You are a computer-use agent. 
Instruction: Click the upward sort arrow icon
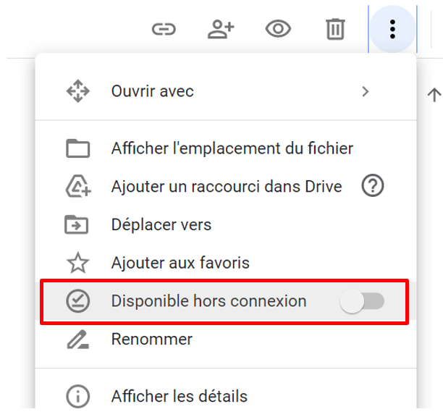[x=434, y=95]
